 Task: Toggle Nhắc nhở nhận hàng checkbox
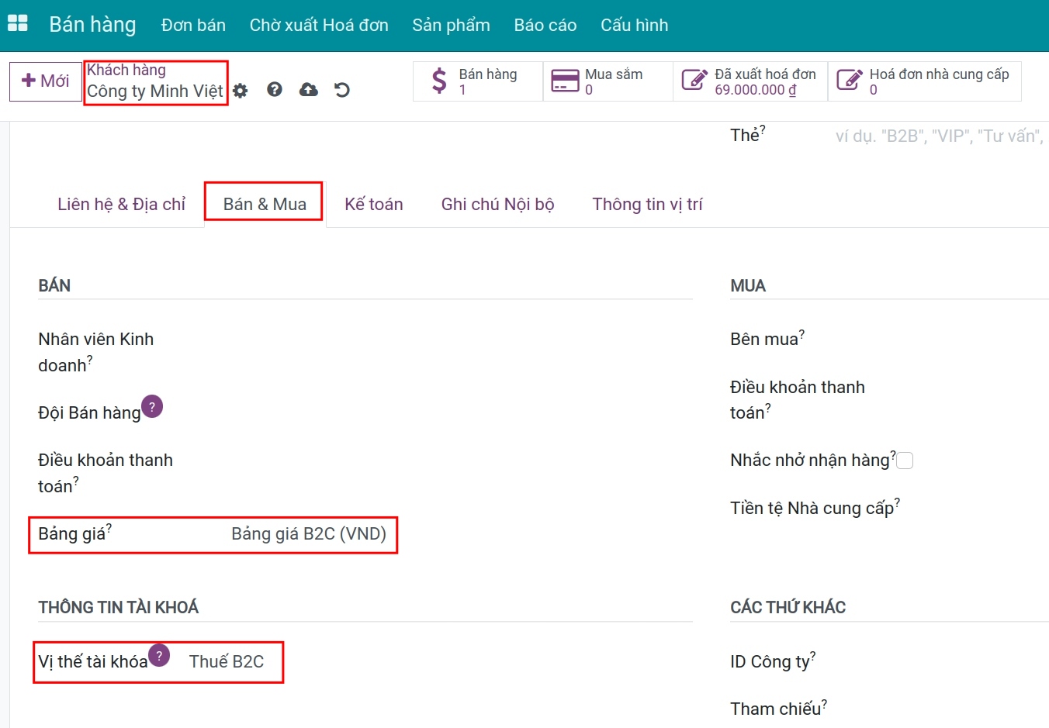click(905, 461)
